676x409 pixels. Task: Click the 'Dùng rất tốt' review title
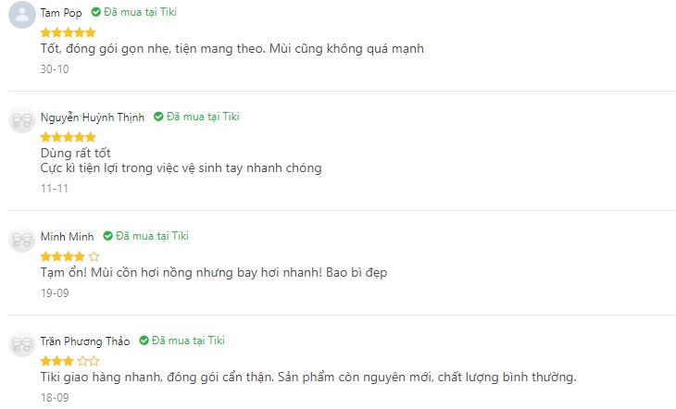[x=75, y=153]
